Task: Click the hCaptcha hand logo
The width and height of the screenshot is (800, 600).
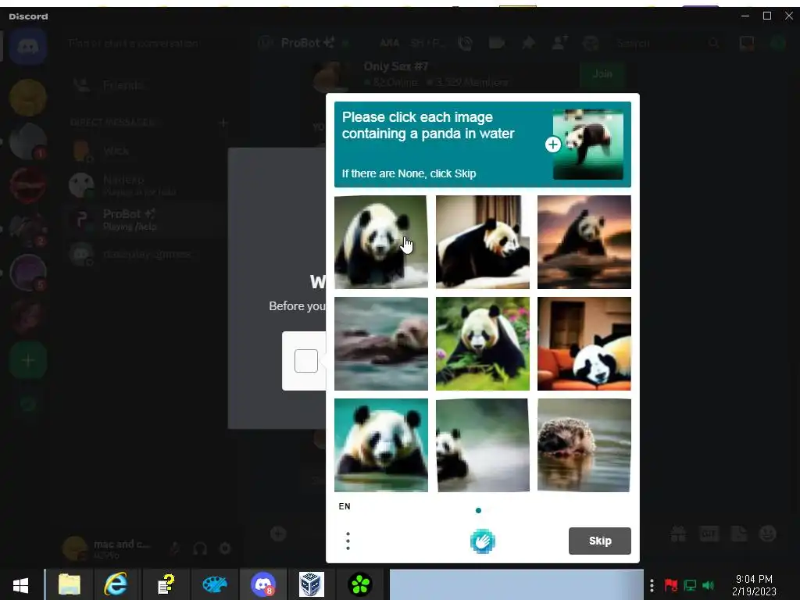Action: tap(482, 541)
